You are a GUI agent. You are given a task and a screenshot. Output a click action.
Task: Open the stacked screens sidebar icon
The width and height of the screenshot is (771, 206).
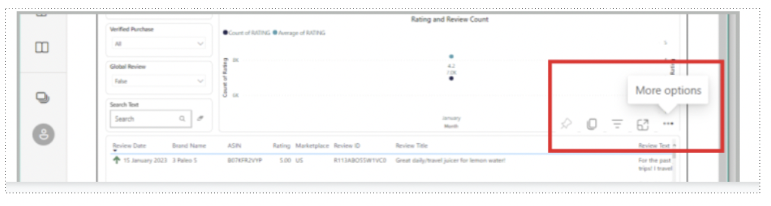[x=42, y=97]
